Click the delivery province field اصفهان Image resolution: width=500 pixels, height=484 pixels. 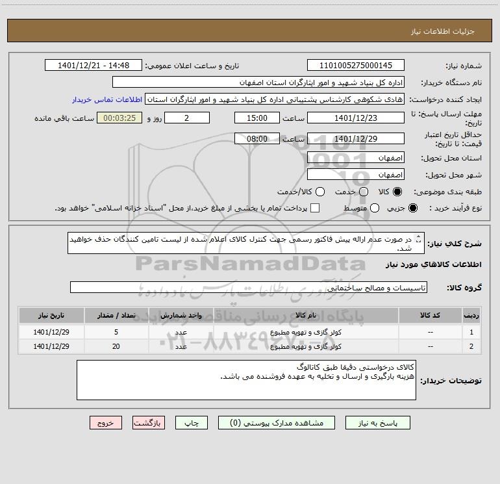[x=356, y=158]
